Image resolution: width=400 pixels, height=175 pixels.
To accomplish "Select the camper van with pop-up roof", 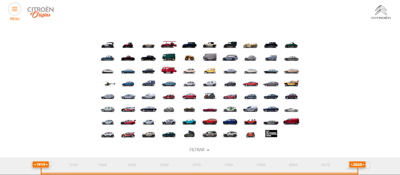I will coord(189,134).
